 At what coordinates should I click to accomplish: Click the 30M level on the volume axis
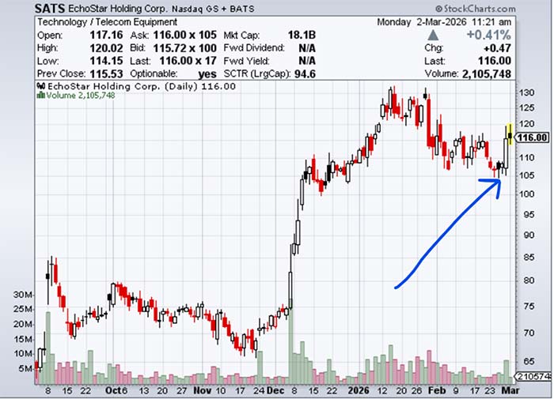[x=22, y=294]
